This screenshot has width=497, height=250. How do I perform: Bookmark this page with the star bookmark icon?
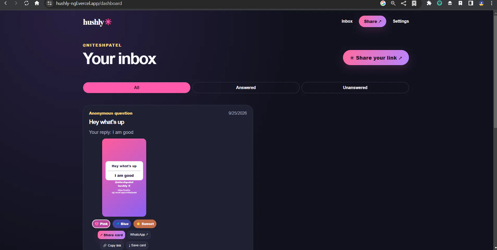tap(414, 3)
